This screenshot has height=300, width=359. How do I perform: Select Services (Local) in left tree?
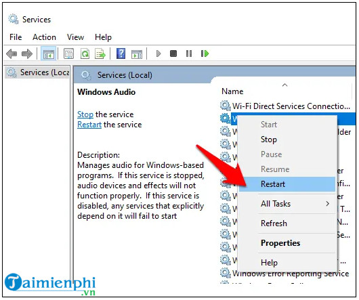pos(37,72)
